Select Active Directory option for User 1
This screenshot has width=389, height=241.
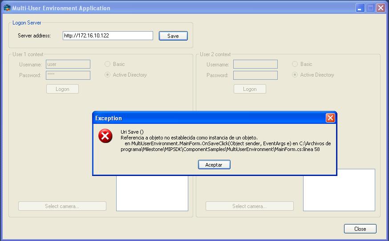coord(108,75)
